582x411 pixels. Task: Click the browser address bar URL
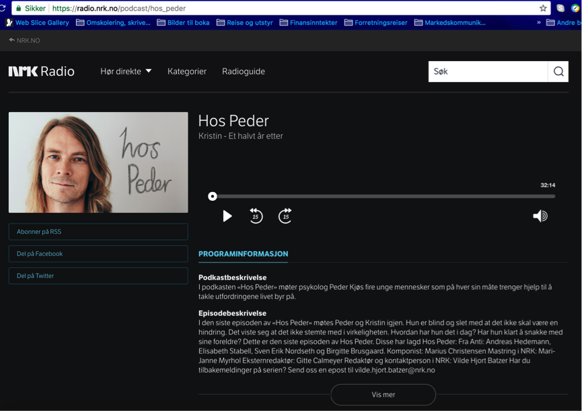[x=119, y=8]
